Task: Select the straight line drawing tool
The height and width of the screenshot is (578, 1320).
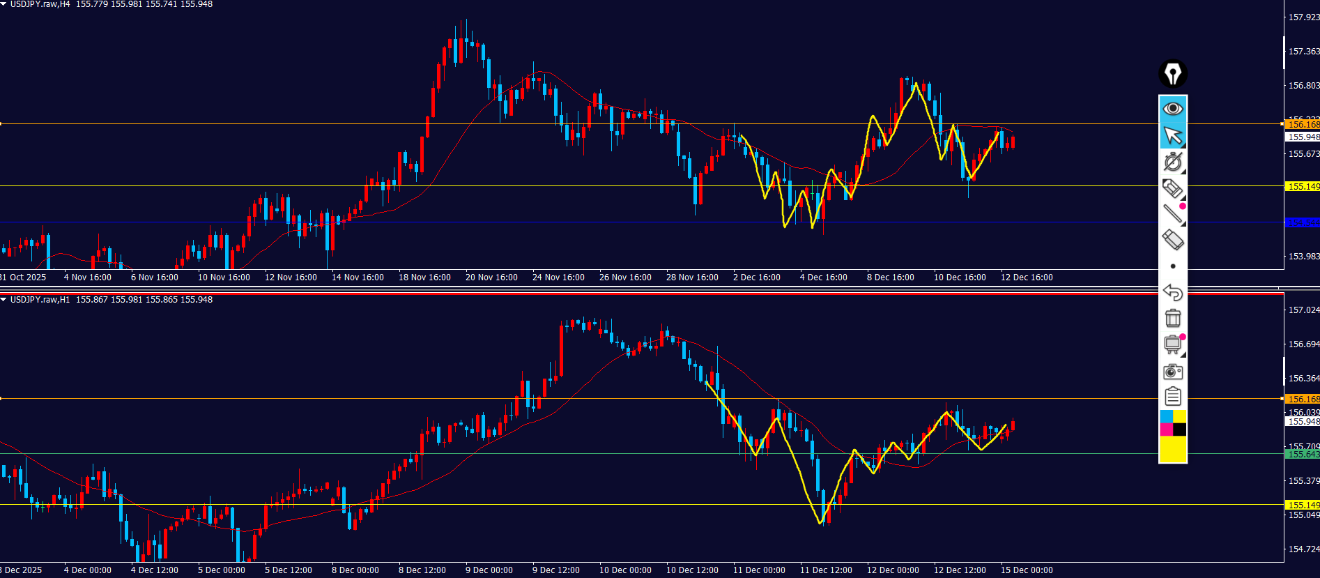Action: click(x=1173, y=214)
